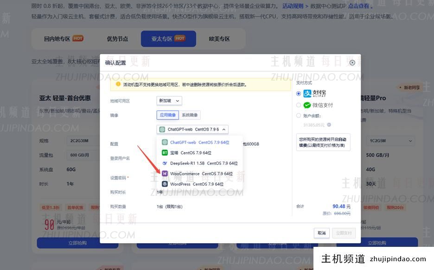Screen dimensions: 434x270
Task: Click the 30天 duration value
Action: coord(371,184)
